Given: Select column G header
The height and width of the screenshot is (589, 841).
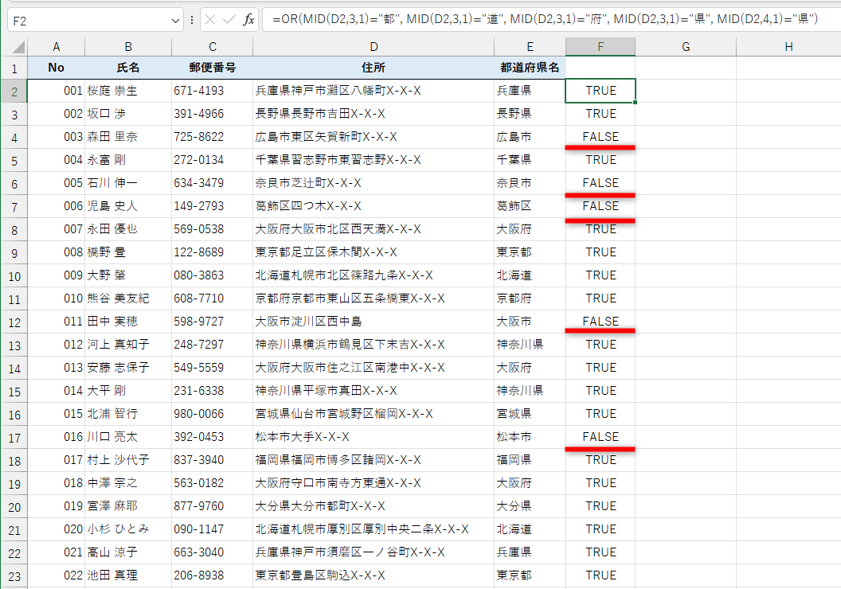Looking at the screenshot, I should [x=686, y=47].
